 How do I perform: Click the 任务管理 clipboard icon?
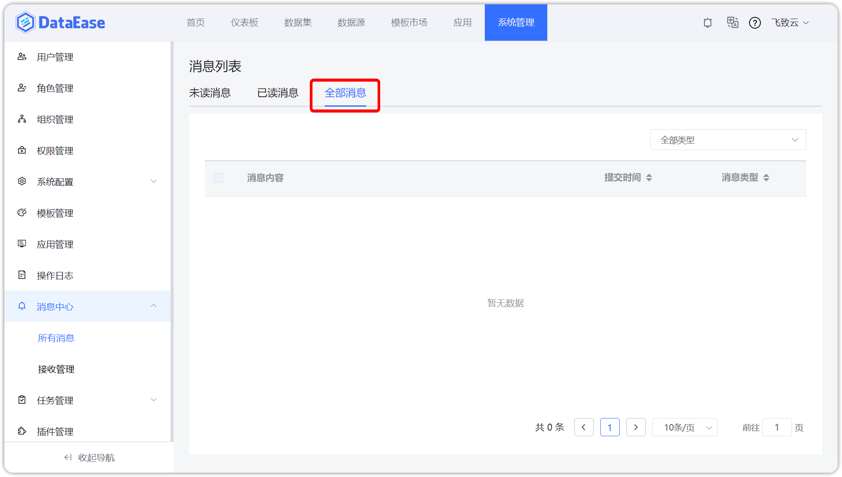22,400
